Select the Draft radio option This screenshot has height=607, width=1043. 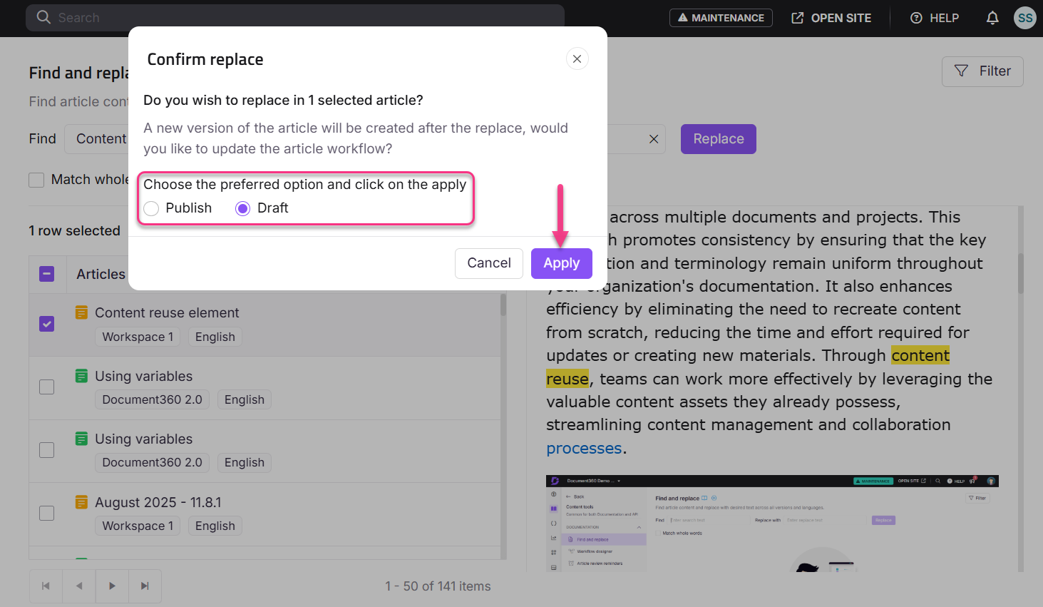(243, 208)
